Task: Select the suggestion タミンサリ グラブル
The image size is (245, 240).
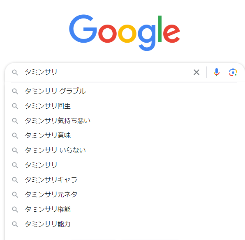Action: [125, 91]
